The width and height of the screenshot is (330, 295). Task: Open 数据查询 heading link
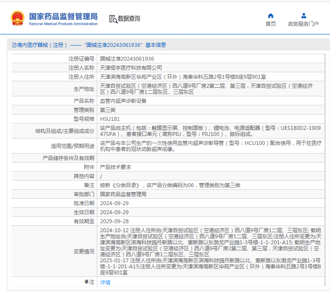(129, 18)
